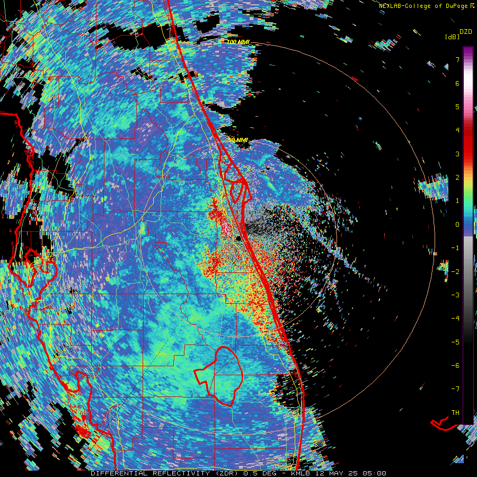The image size is (477, 477).
Task: Click the 50 NMI range ring label
Action: [x=238, y=140]
